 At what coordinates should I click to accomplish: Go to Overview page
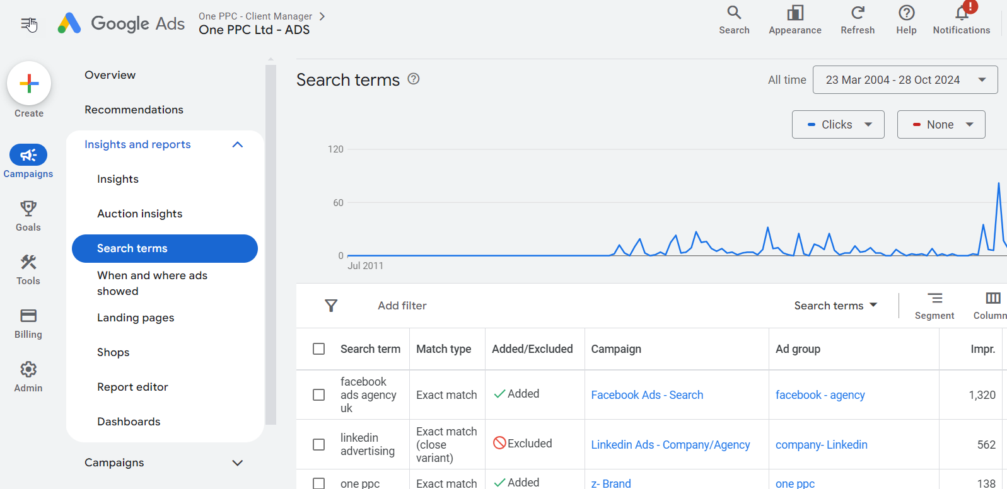(x=110, y=75)
